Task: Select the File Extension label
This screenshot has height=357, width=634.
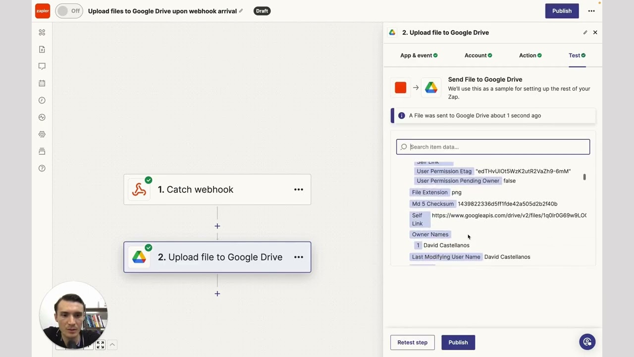Action: pyautogui.click(x=430, y=192)
